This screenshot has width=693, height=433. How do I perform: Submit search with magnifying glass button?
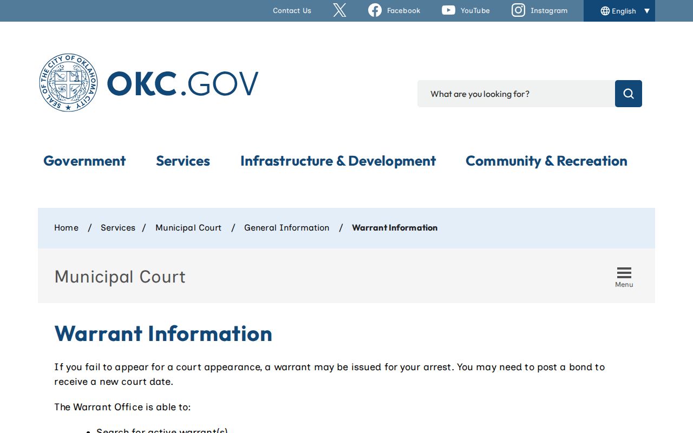629,94
